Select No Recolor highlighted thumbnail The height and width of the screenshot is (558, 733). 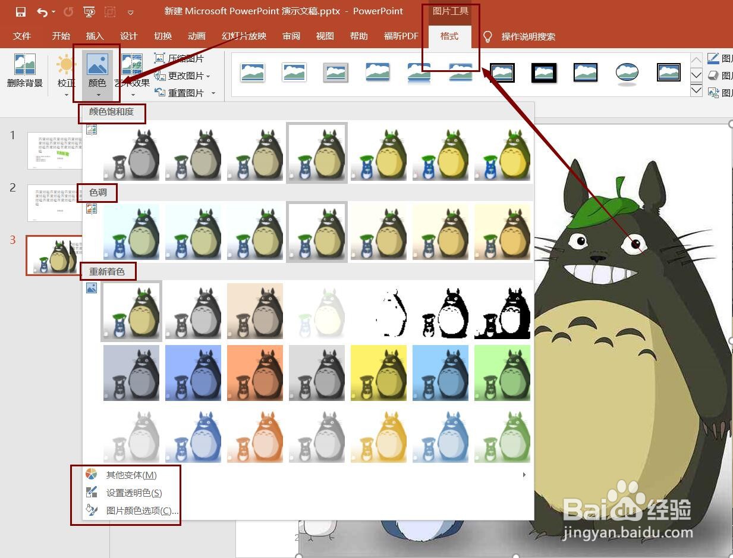click(131, 311)
